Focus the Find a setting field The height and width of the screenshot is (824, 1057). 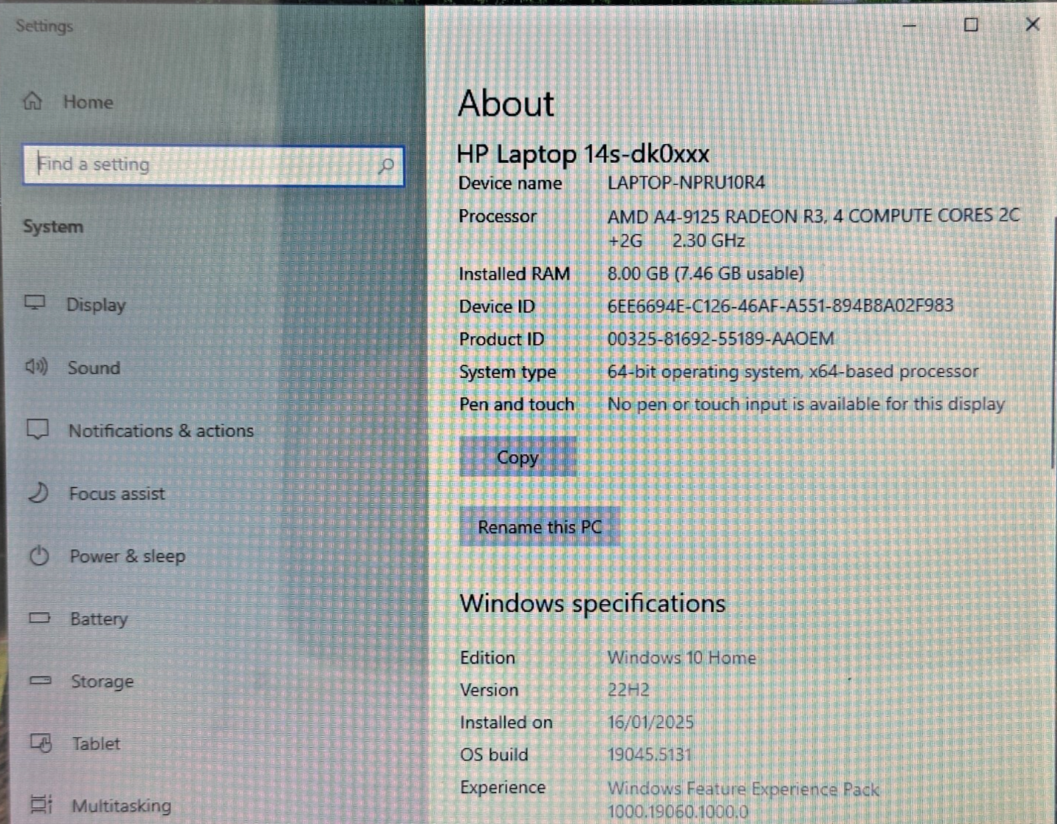pos(214,166)
